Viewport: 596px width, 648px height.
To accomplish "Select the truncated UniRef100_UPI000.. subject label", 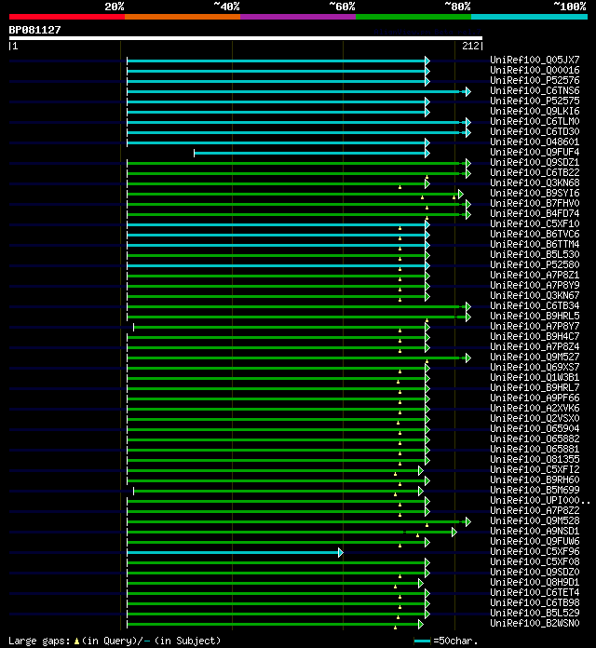I will point(540,501).
